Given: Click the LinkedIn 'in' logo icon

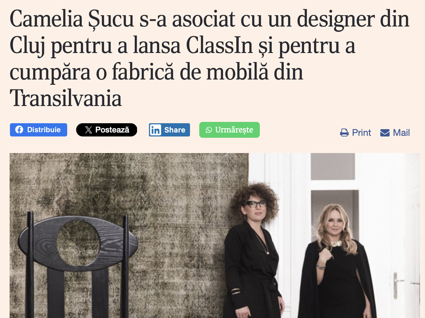Looking at the screenshot, I should (x=155, y=130).
